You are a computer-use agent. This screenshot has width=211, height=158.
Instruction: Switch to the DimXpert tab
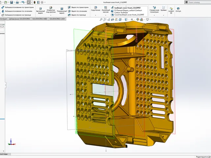4,19
